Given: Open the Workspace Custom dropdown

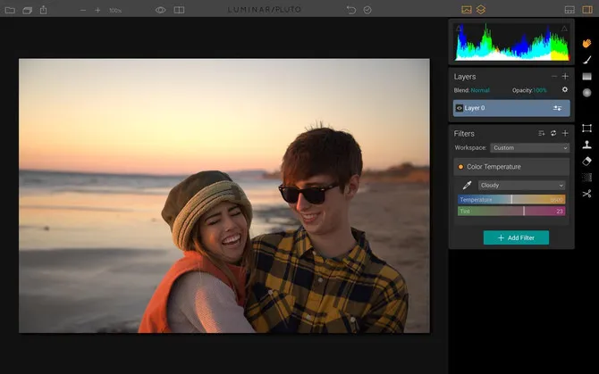Looking at the screenshot, I should coord(529,147).
